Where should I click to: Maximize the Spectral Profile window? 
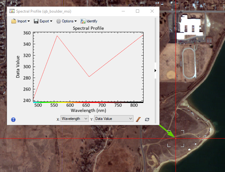point(138,11)
